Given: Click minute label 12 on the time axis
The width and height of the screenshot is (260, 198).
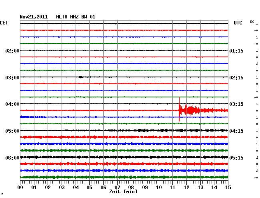Looking at the screenshot, I should [x=186, y=187].
